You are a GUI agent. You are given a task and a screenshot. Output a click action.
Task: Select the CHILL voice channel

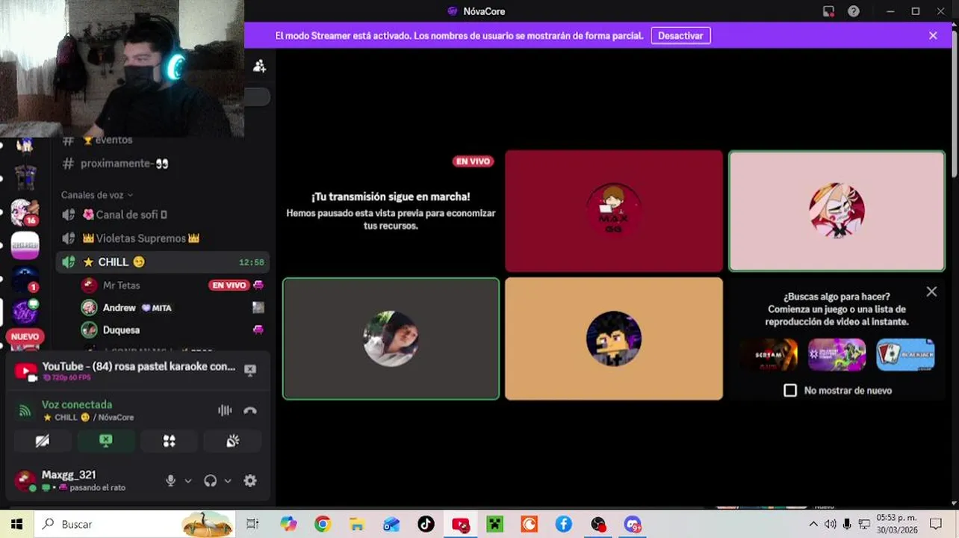coord(162,262)
